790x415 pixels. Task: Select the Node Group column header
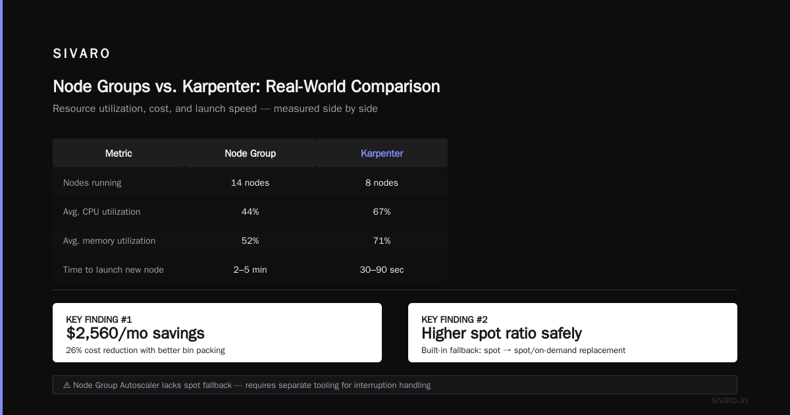click(250, 153)
